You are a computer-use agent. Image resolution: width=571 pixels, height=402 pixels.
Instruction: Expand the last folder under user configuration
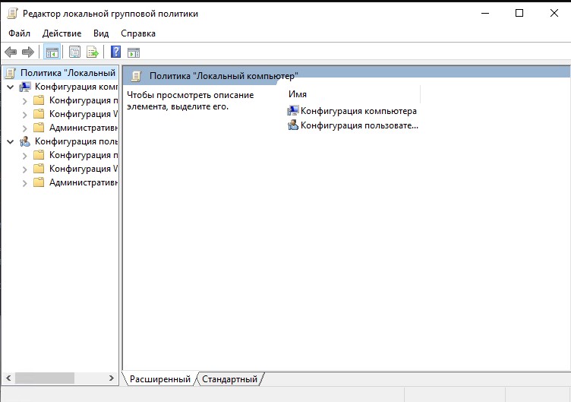pyautogui.click(x=24, y=182)
